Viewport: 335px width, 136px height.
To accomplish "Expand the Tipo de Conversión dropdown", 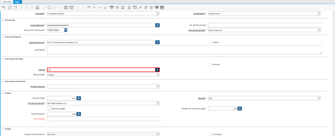I will point(158,103).
